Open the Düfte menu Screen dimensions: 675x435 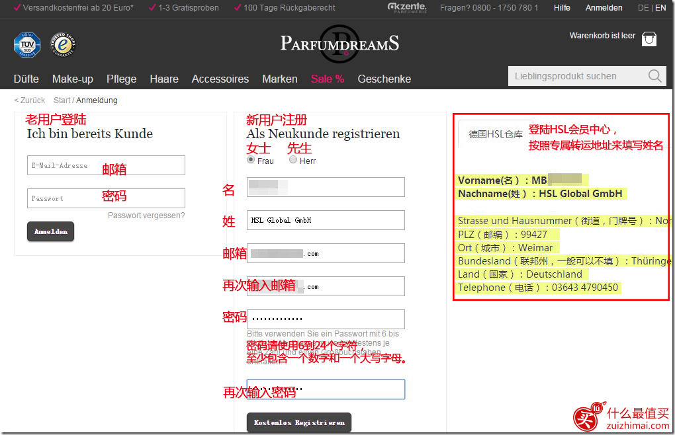click(26, 79)
